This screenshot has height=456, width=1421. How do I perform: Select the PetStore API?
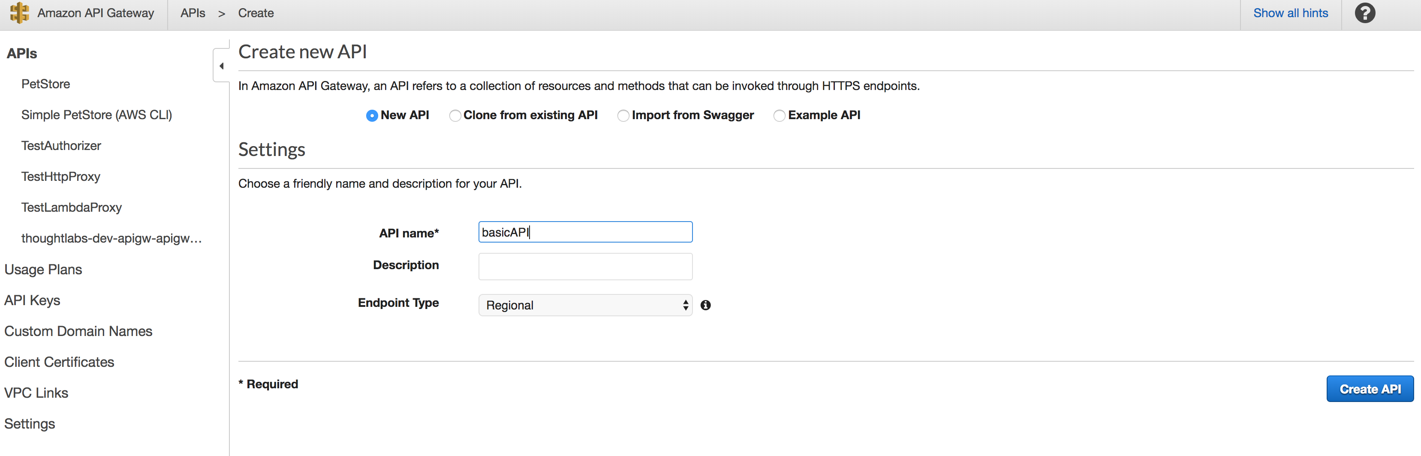(x=46, y=84)
